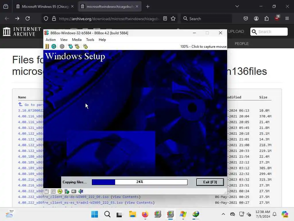Click Go to parent directory link
This screenshot has height=221, width=294.
(x=31, y=105)
